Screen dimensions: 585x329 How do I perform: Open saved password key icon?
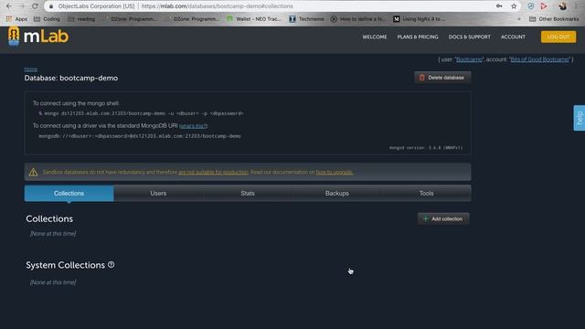pyautogui.click(x=499, y=6)
